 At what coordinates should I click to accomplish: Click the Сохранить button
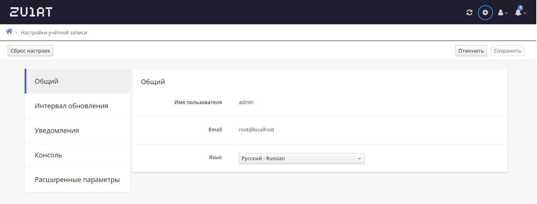pyautogui.click(x=507, y=51)
